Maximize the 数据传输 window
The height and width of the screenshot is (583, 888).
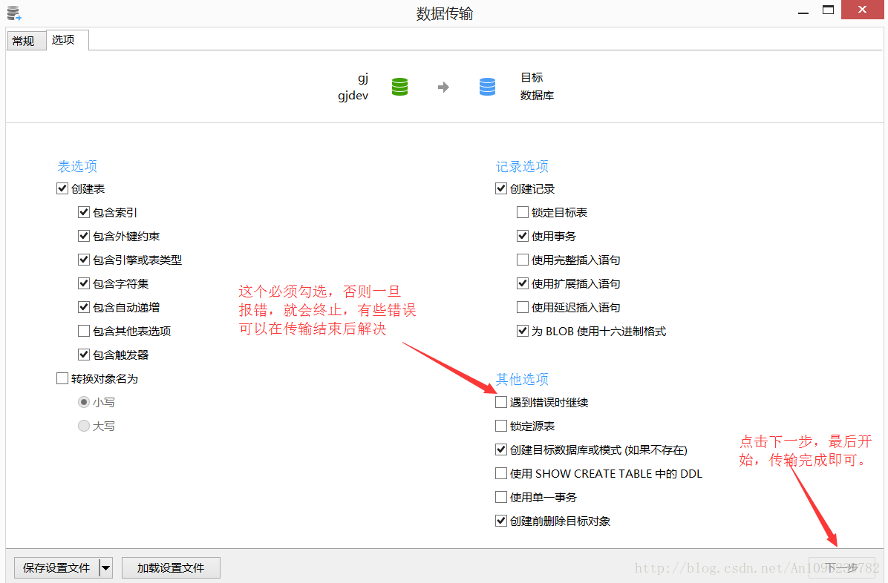(828, 10)
